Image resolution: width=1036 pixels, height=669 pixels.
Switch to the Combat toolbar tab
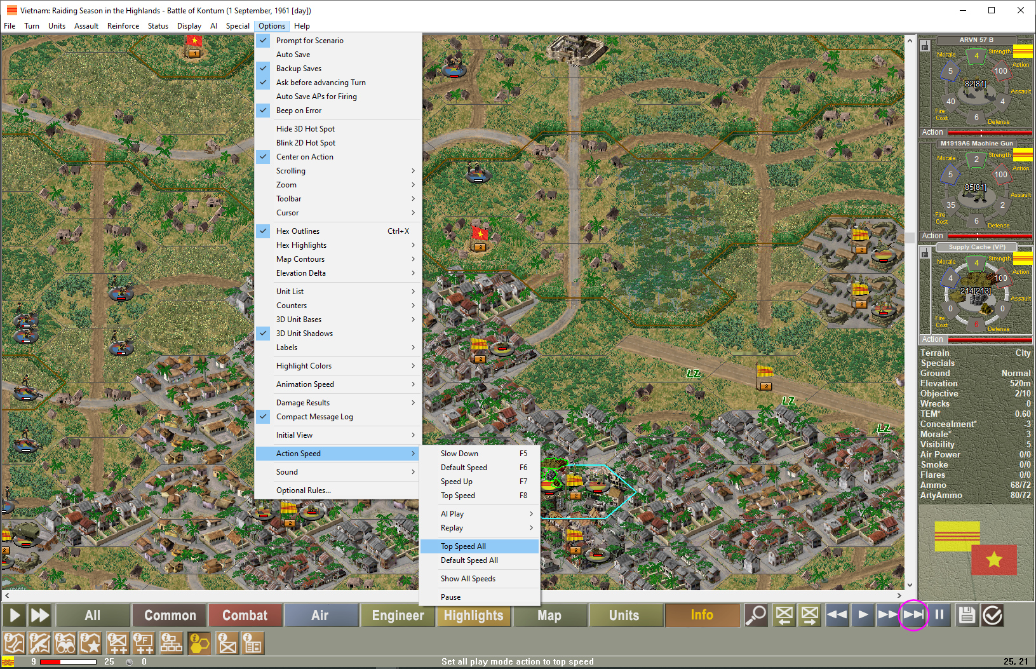(245, 615)
